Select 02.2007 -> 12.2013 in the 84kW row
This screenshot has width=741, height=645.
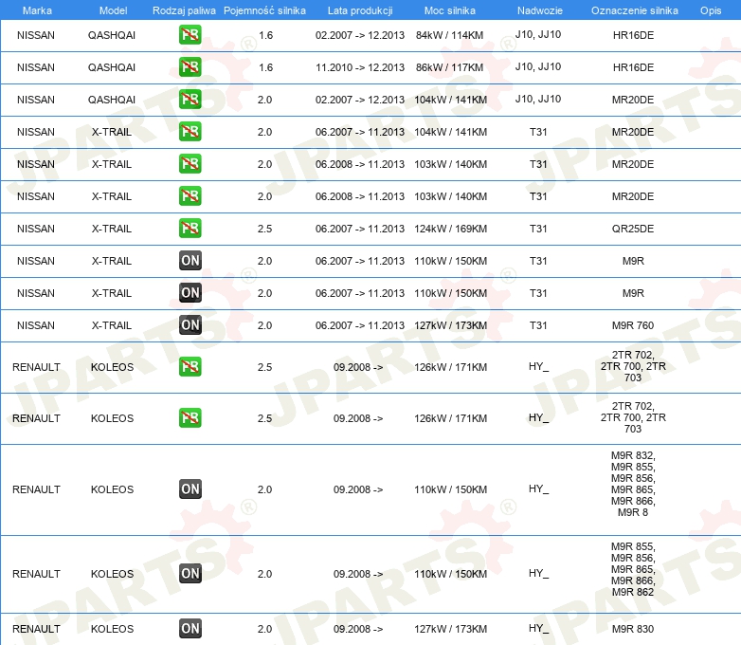click(x=360, y=35)
